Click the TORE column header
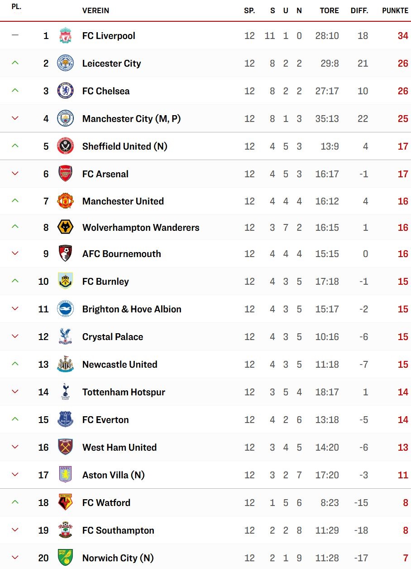Screen dimensions: 411x569 (x=329, y=10)
